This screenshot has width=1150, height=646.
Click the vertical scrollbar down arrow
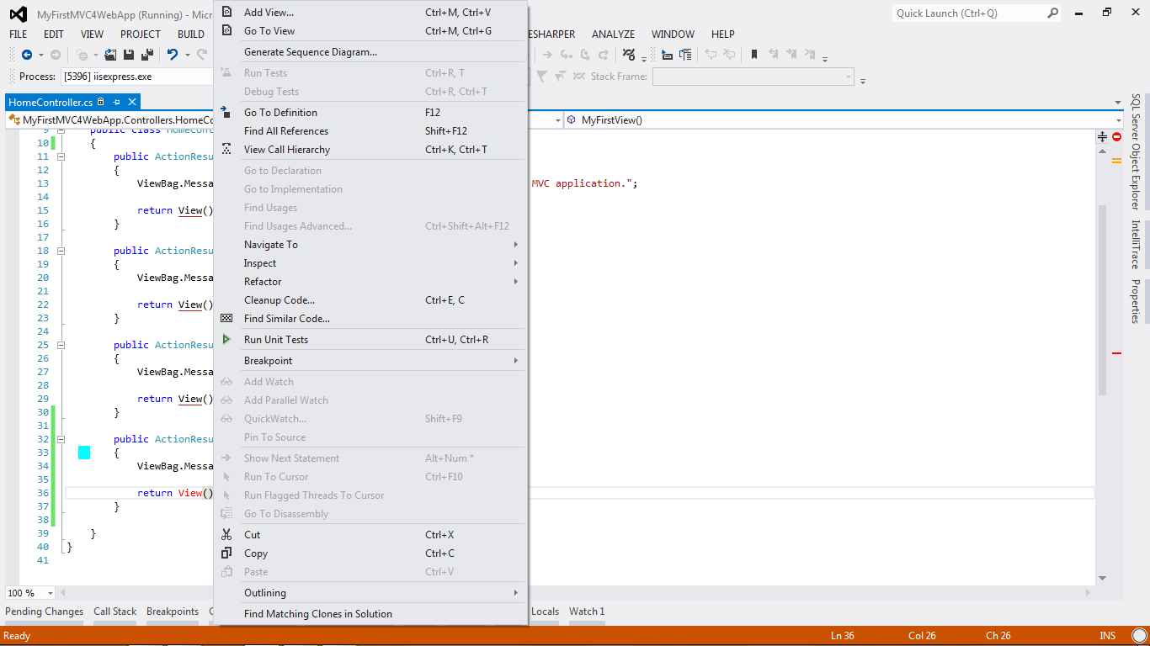point(1103,579)
